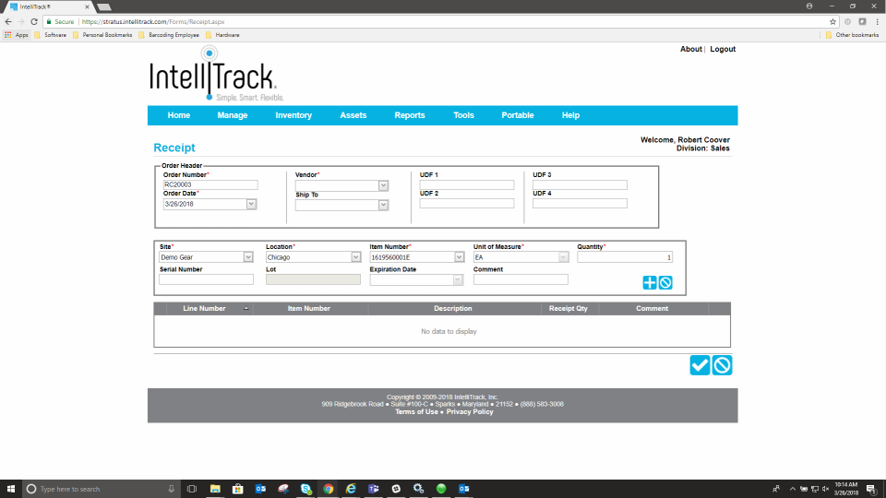Open the Manage menu
This screenshot has width=886, height=498.
[233, 115]
